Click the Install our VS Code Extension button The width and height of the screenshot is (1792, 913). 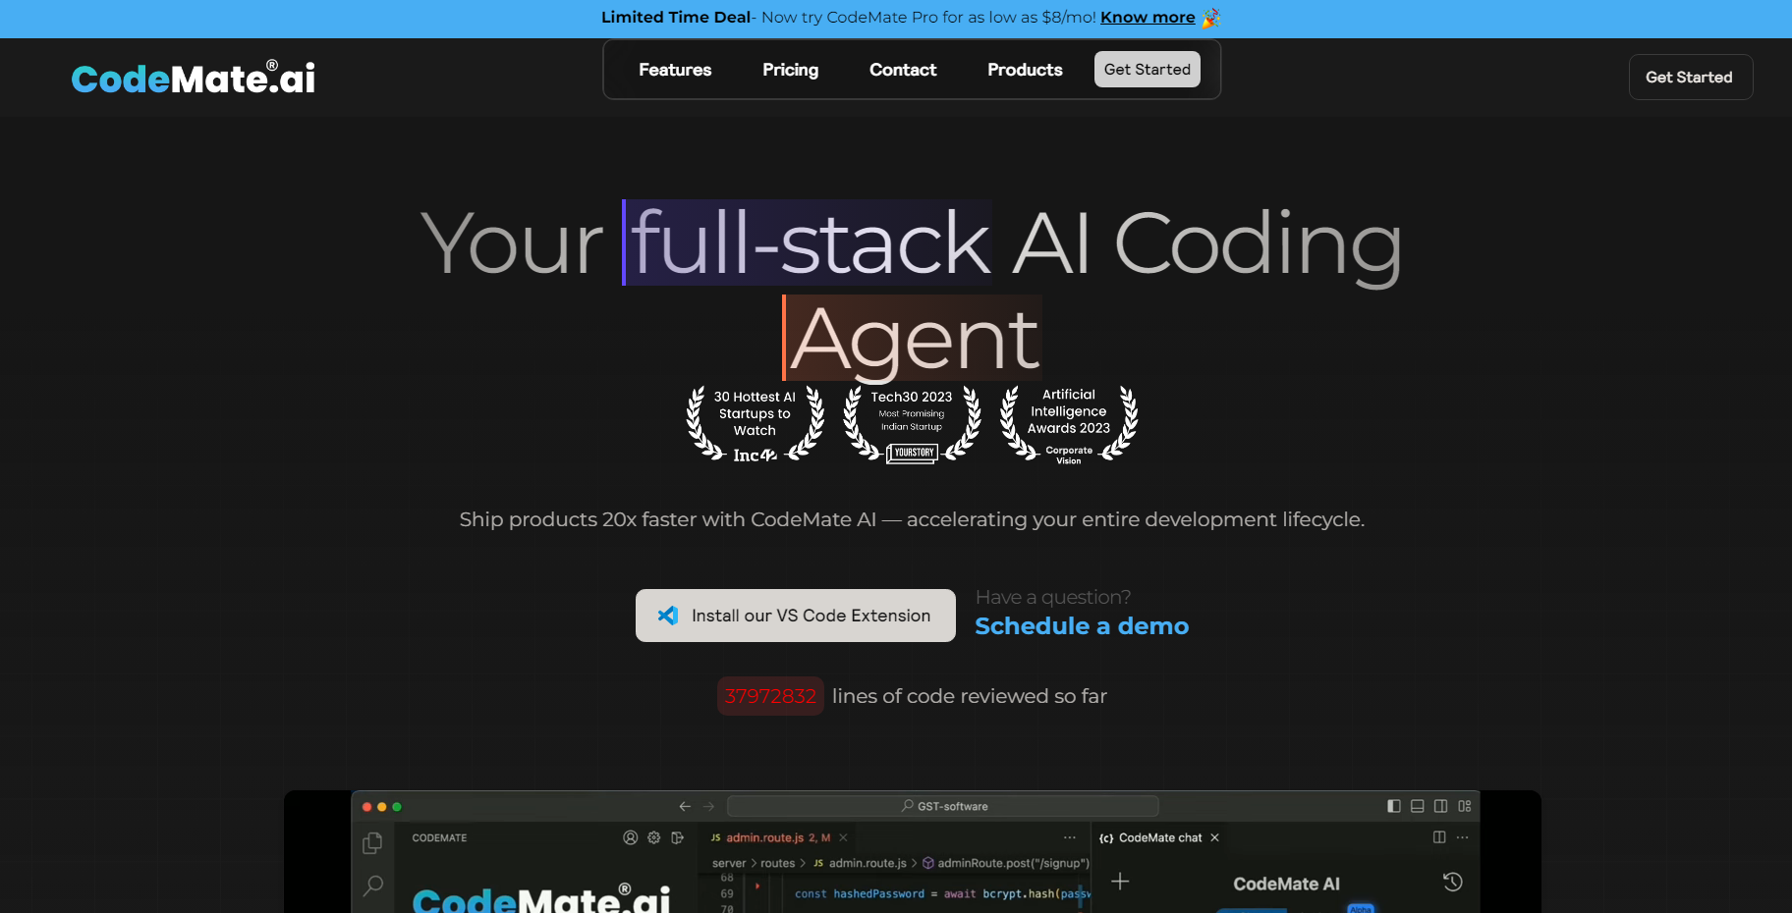(x=795, y=616)
